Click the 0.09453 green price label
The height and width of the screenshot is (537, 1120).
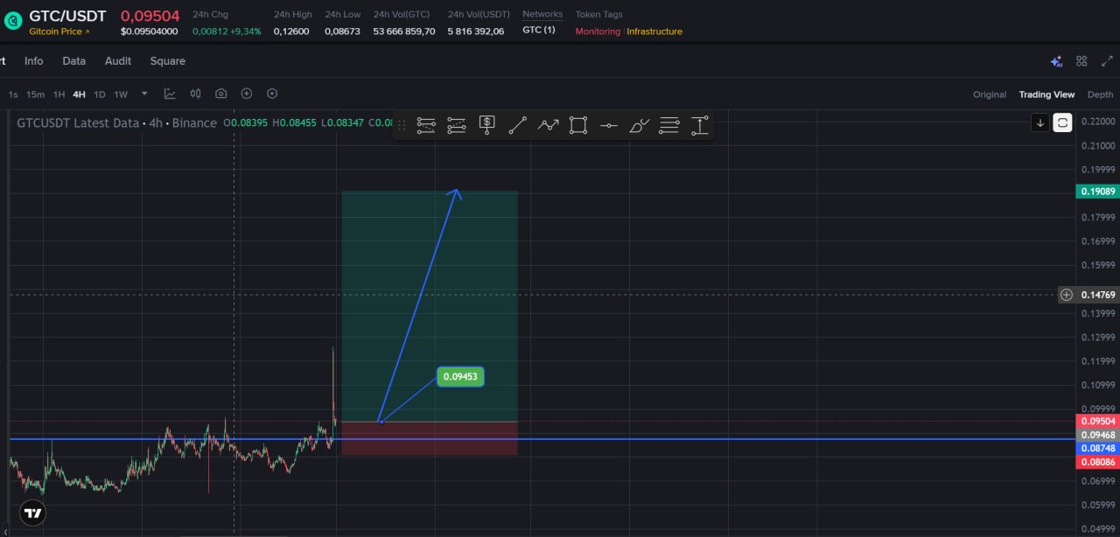pyautogui.click(x=460, y=377)
